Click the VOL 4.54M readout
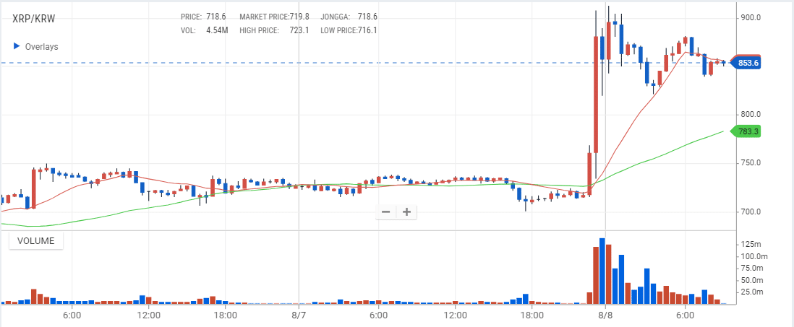This screenshot has width=794, height=327. coord(205,30)
